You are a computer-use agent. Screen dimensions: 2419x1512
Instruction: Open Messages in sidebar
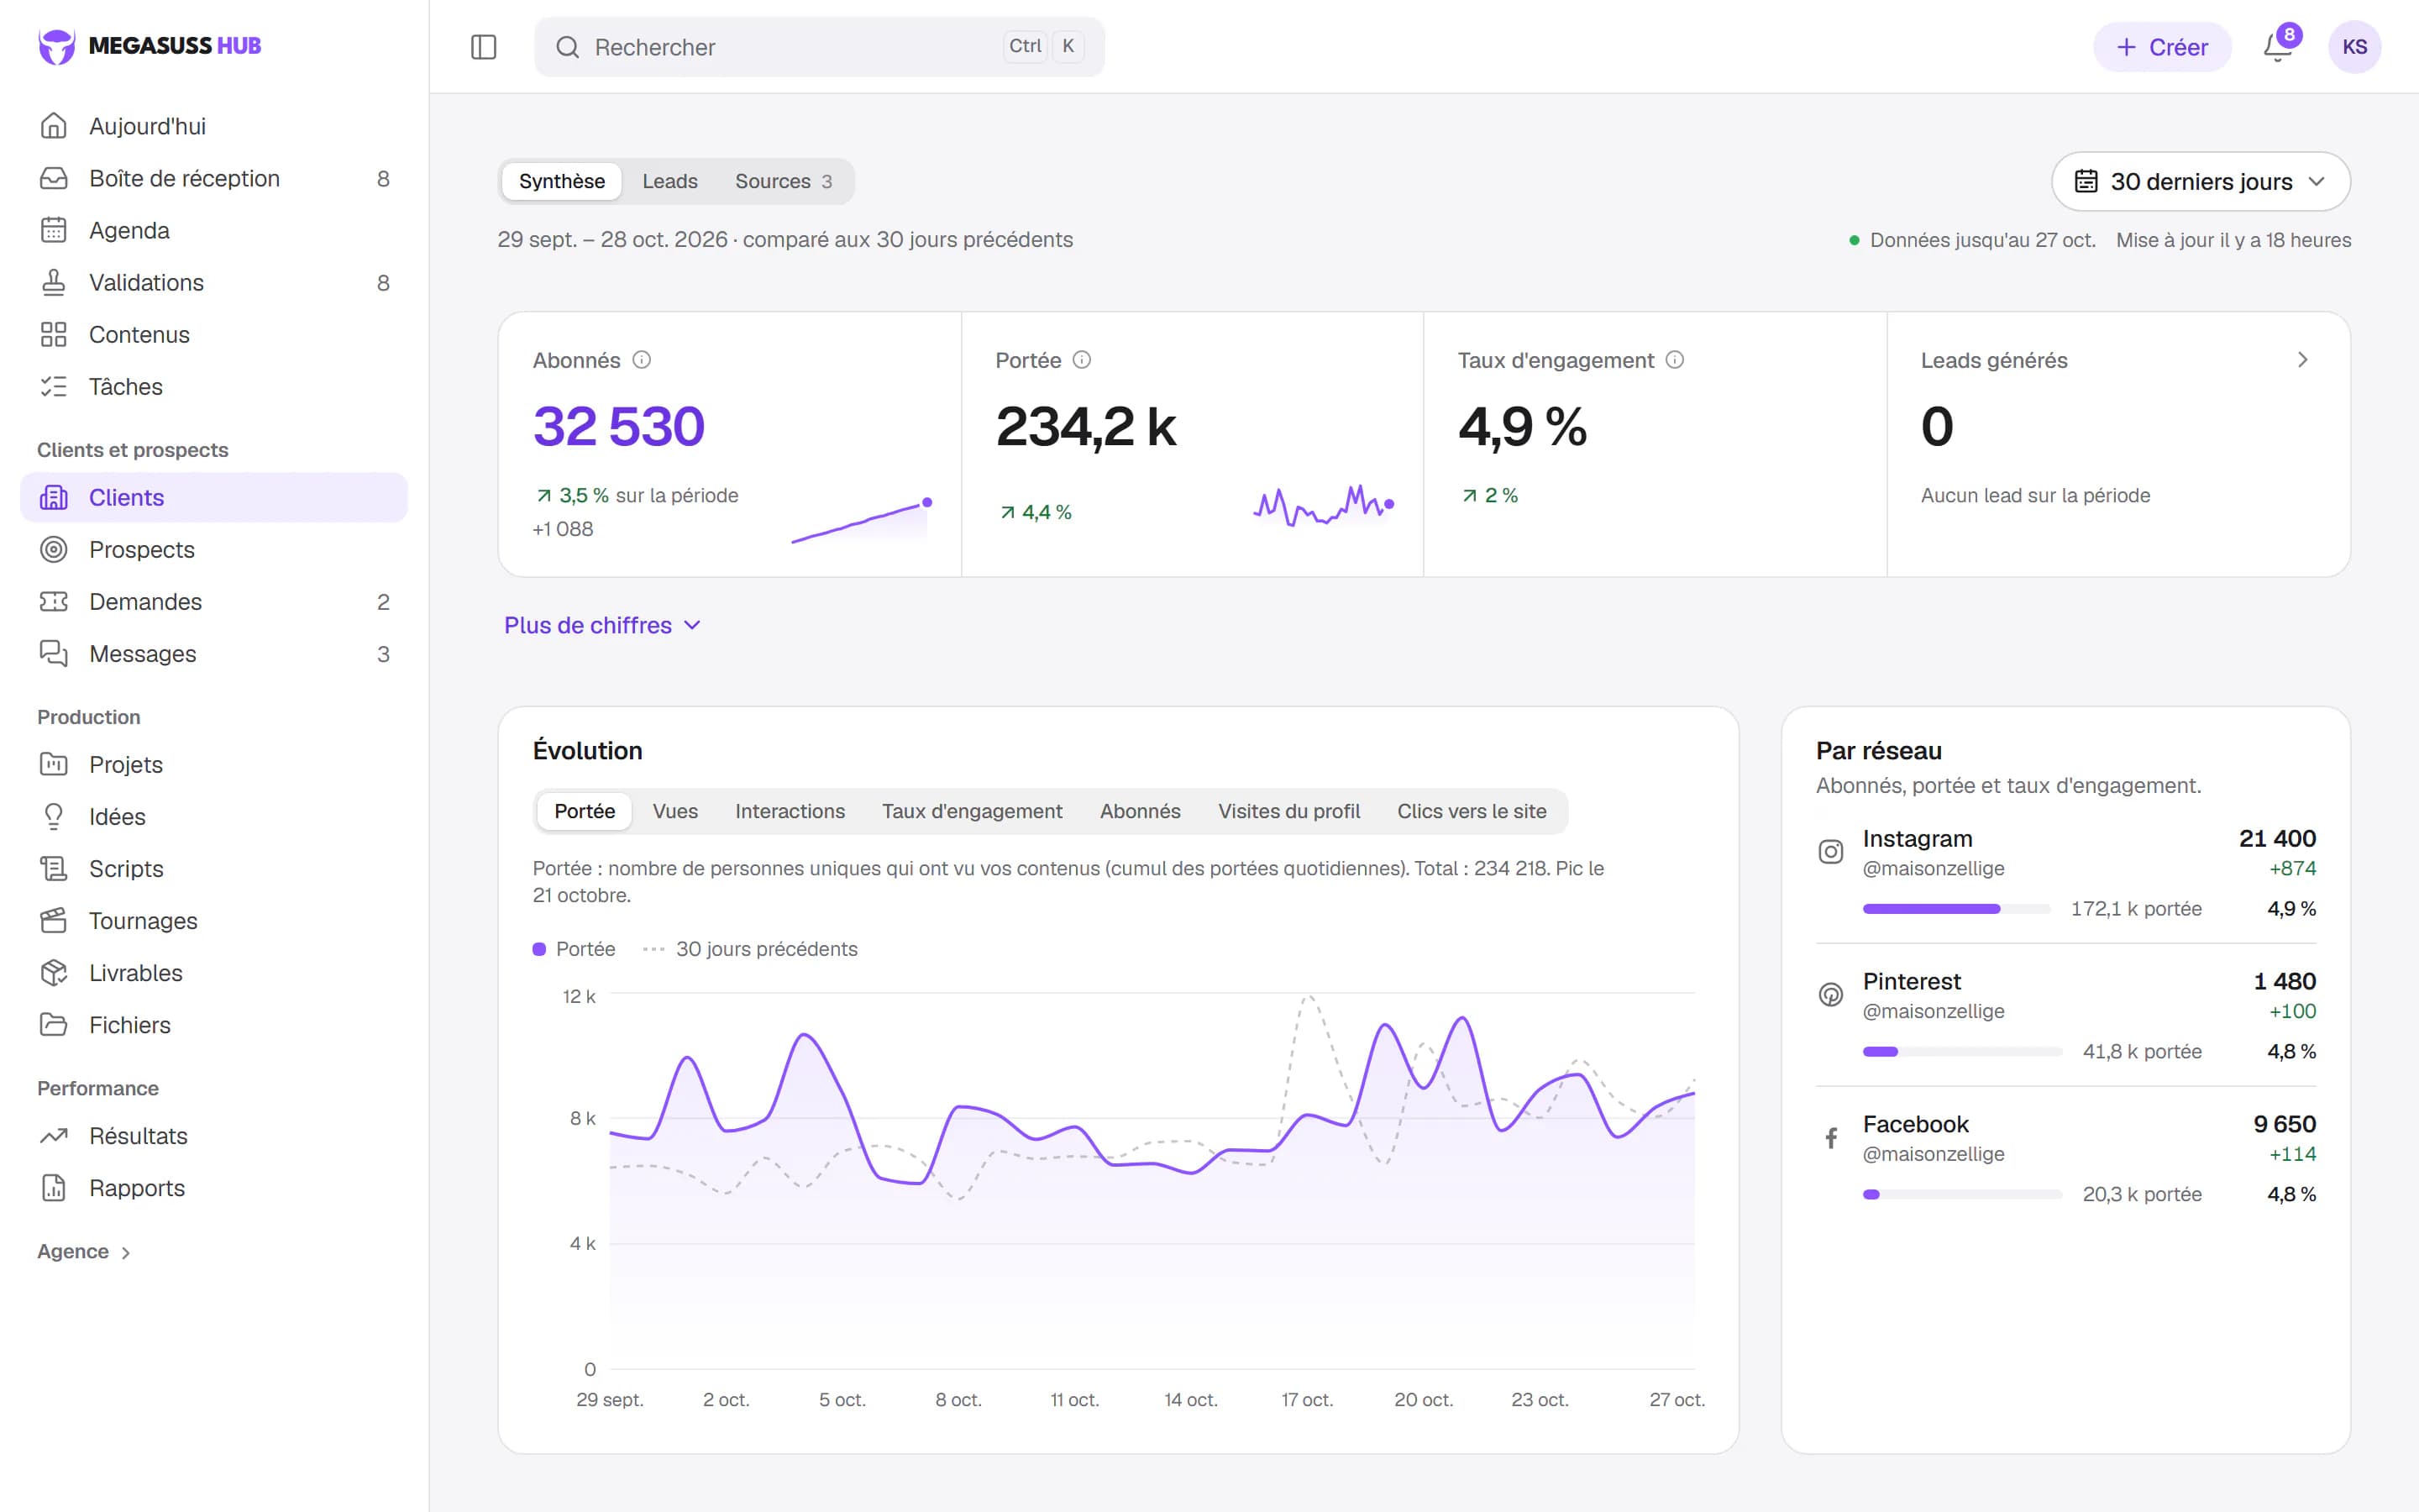214,653
